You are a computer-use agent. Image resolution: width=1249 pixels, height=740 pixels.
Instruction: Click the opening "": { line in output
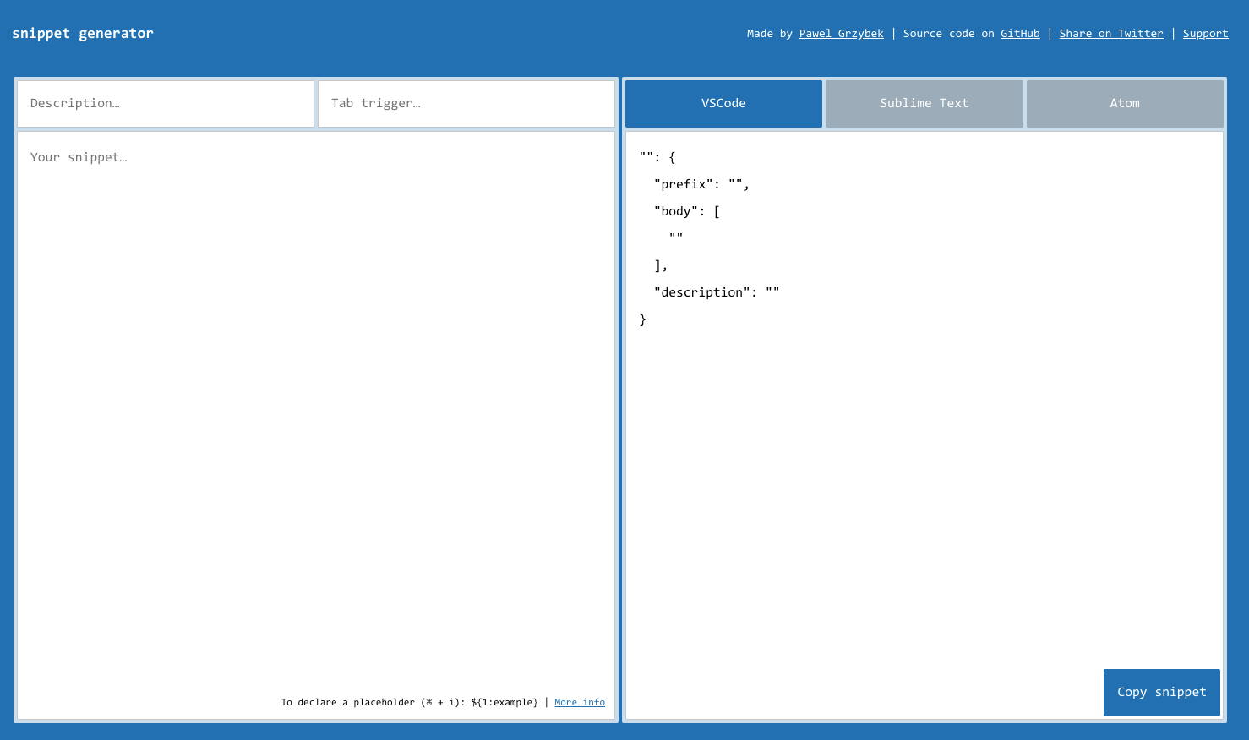[657, 157]
